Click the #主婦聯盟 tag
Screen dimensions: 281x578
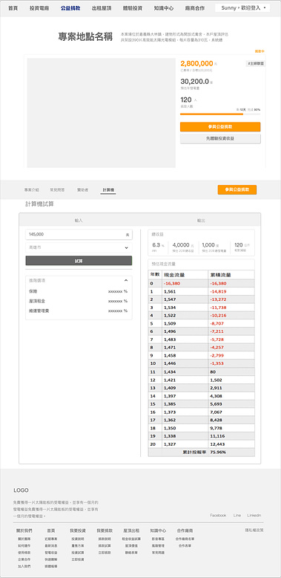tap(256, 63)
